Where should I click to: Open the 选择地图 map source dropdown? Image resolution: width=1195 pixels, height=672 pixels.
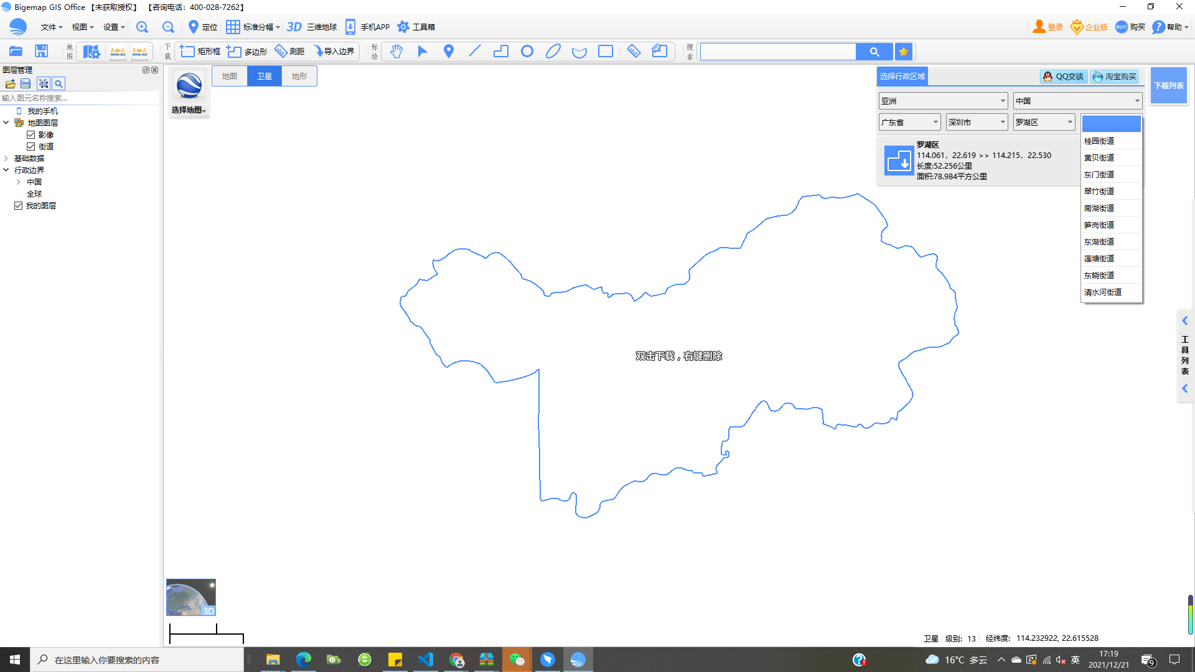189,110
